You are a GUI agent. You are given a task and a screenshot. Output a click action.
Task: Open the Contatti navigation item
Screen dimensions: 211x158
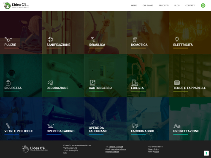(x=190, y=5)
